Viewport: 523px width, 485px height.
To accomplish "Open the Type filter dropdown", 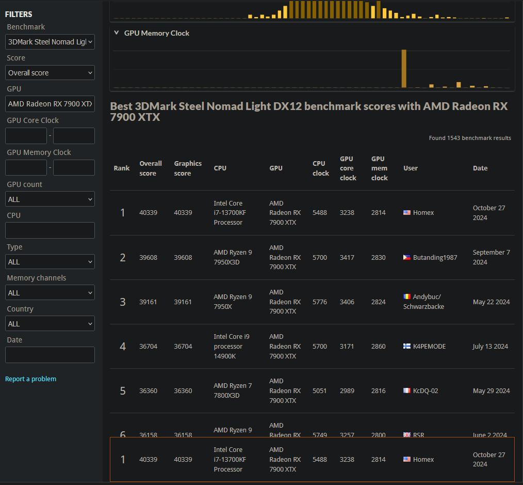I will click(x=50, y=262).
